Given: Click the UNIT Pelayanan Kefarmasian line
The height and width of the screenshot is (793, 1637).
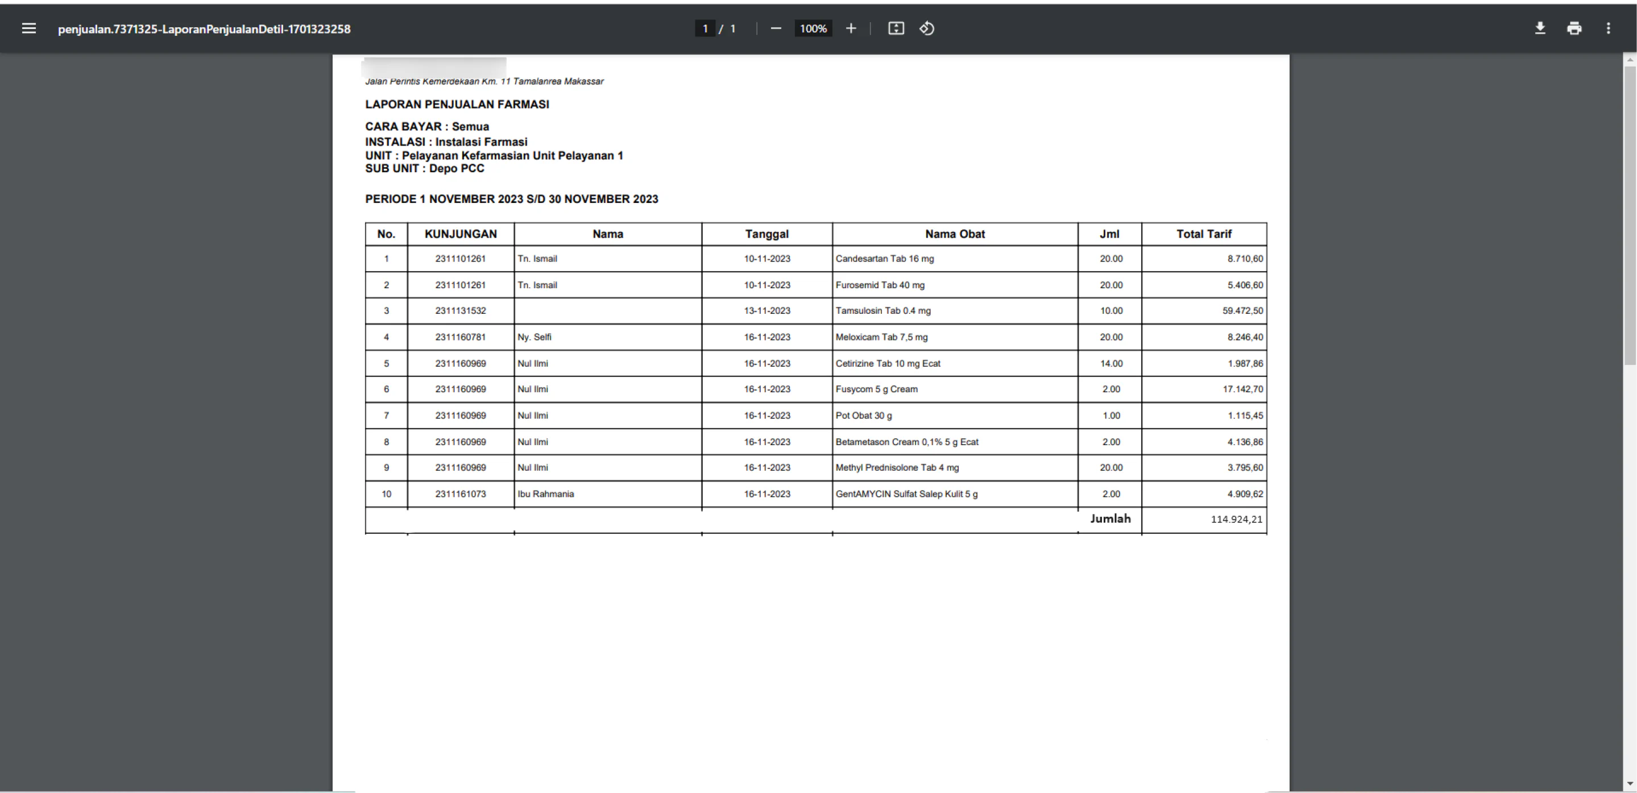Looking at the screenshot, I should (x=494, y=156).
